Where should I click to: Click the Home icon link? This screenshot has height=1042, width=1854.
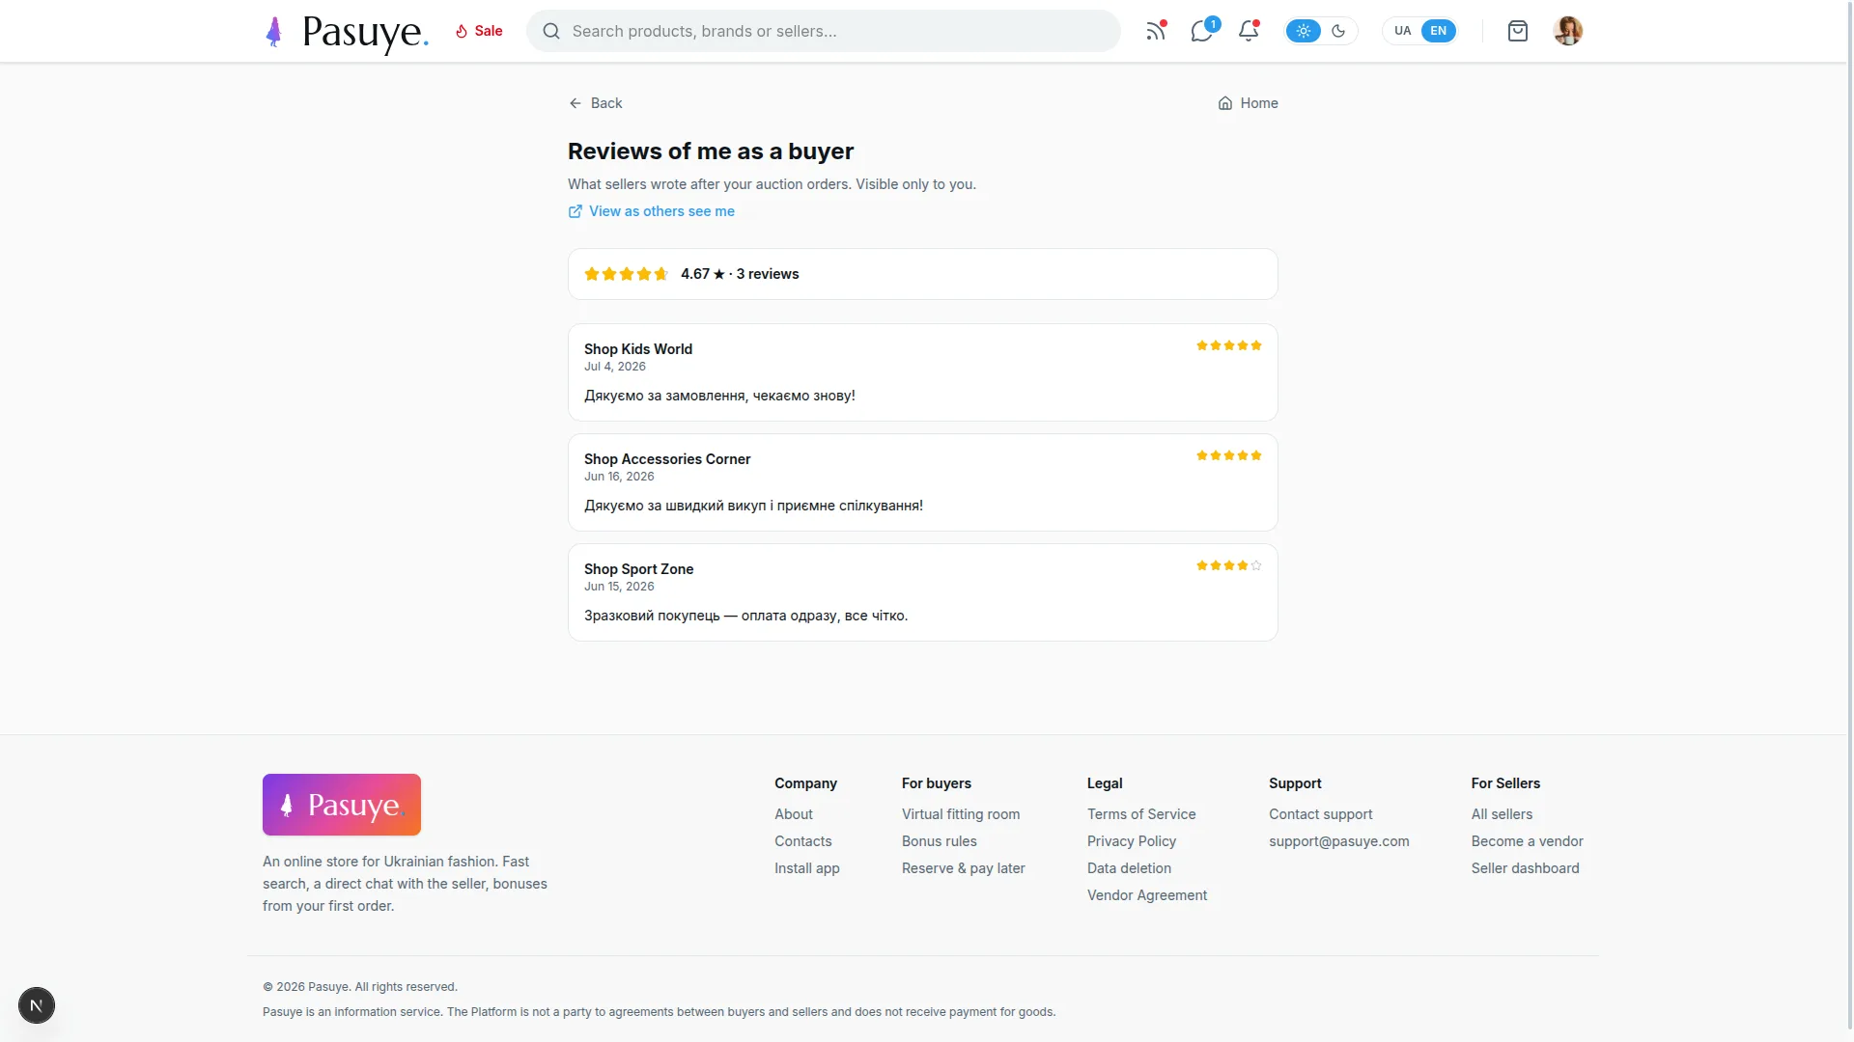[1248, 103]
